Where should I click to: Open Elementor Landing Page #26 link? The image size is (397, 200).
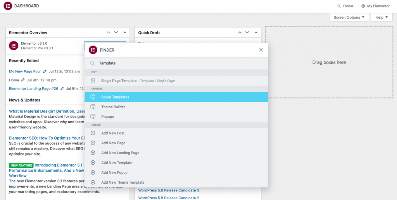34,89
